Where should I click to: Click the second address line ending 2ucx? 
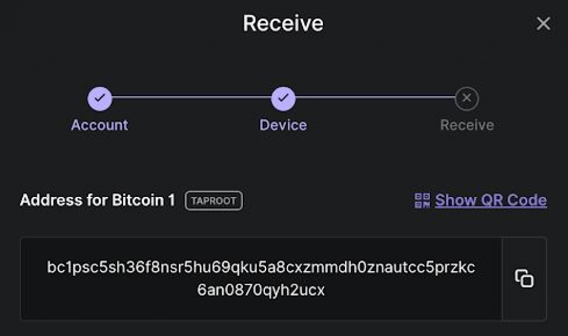pos(261,290)
